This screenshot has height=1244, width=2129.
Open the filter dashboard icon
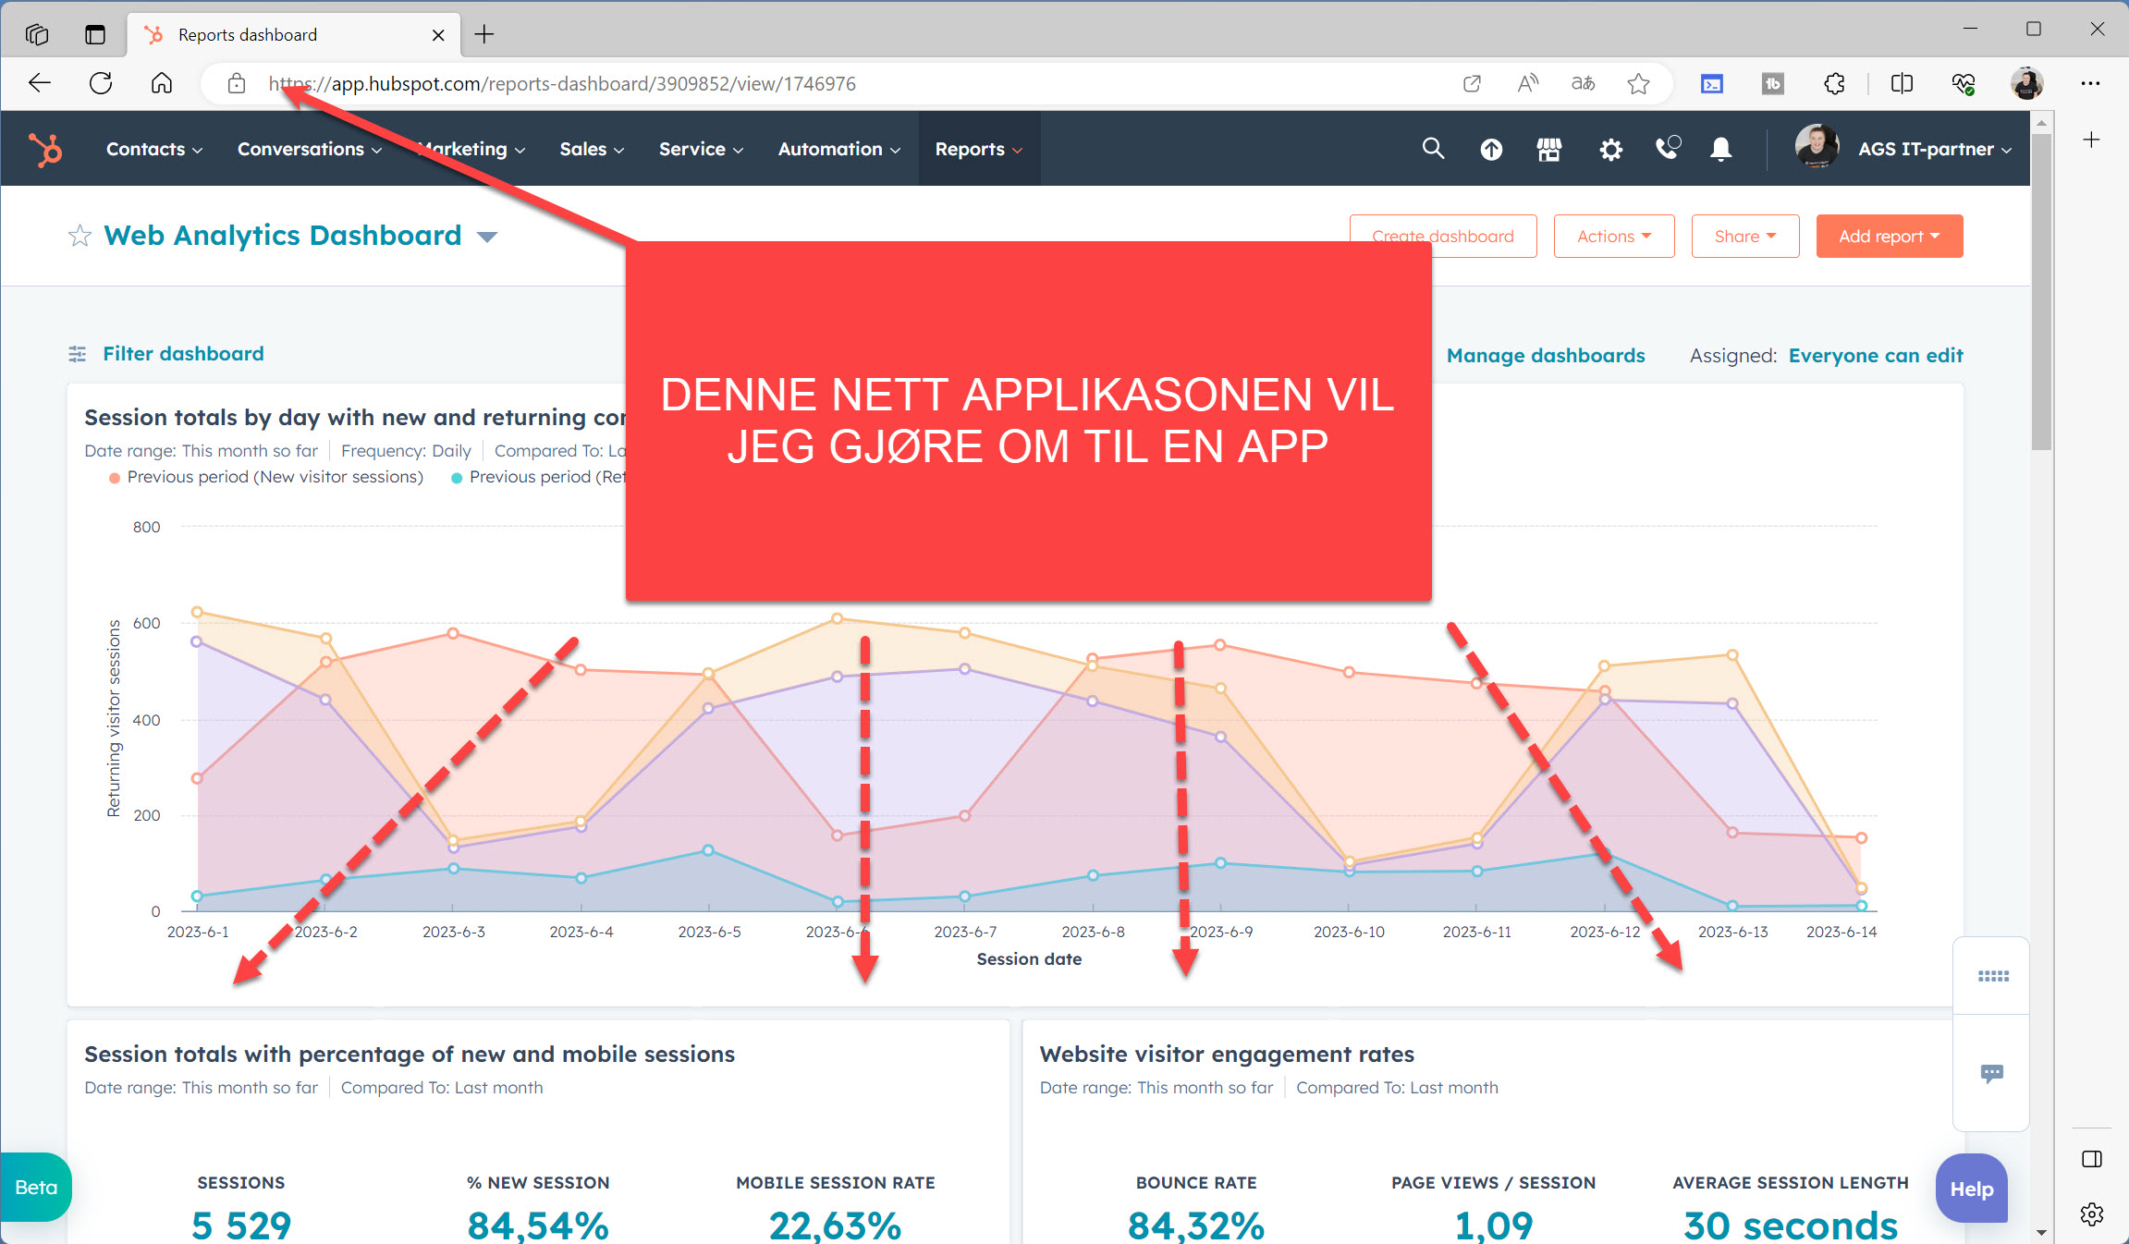pos(79,352)
